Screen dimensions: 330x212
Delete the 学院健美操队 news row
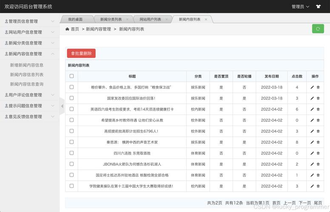(318, 186)
